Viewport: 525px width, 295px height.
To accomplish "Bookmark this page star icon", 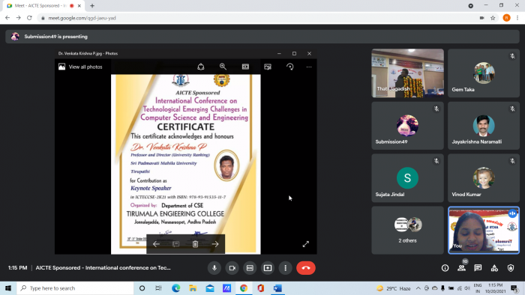I will 493,18.
